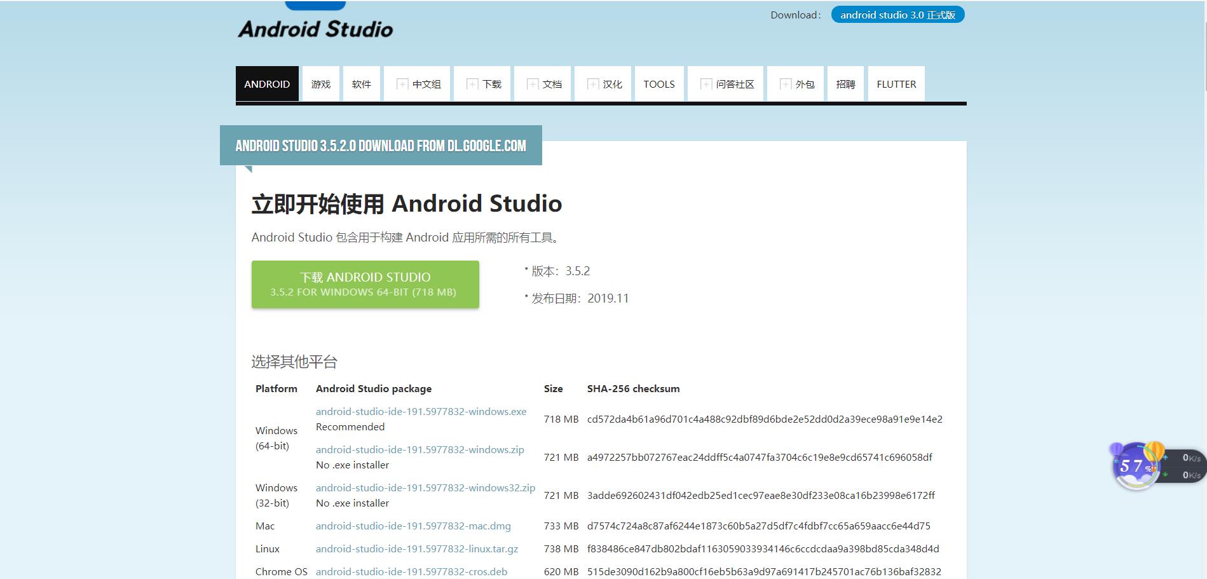Select the Linux platform cell
1207x579 pixels.
tap(268, 548)
